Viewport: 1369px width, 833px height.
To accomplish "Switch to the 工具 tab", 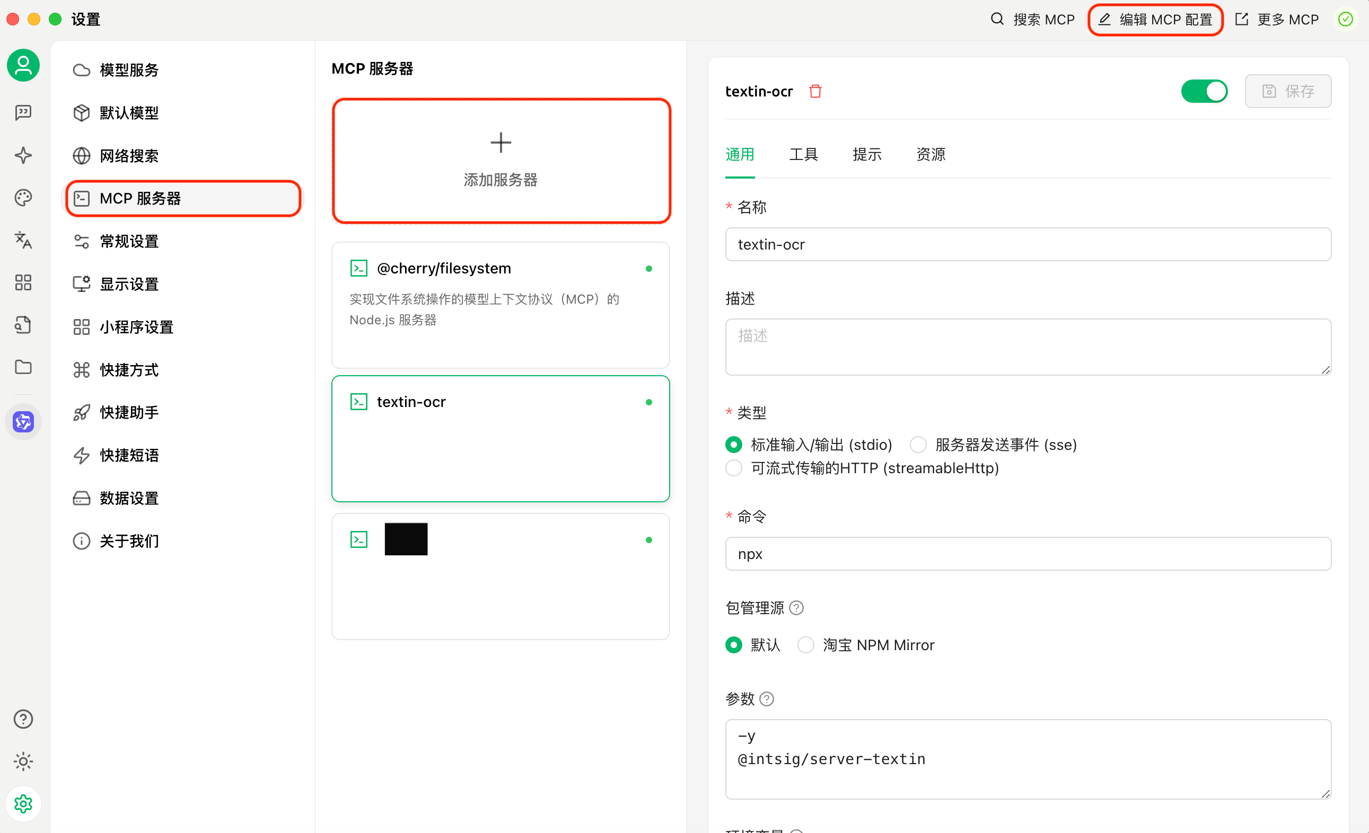I will point(803,154).
